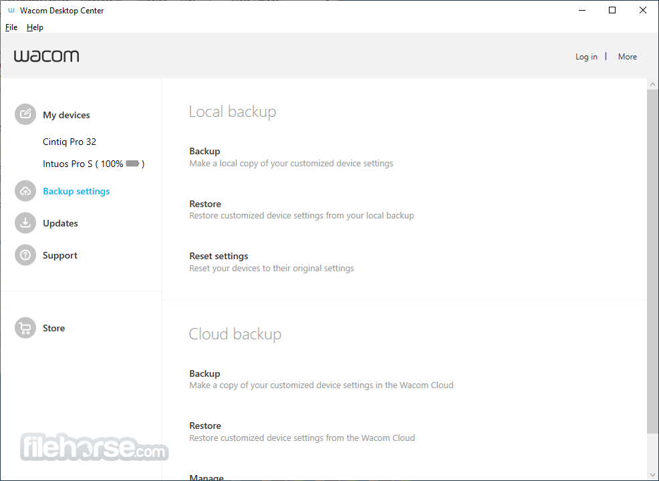
Task: Click the Wacom app icon in title bar
Action: (x=11, y=10)
